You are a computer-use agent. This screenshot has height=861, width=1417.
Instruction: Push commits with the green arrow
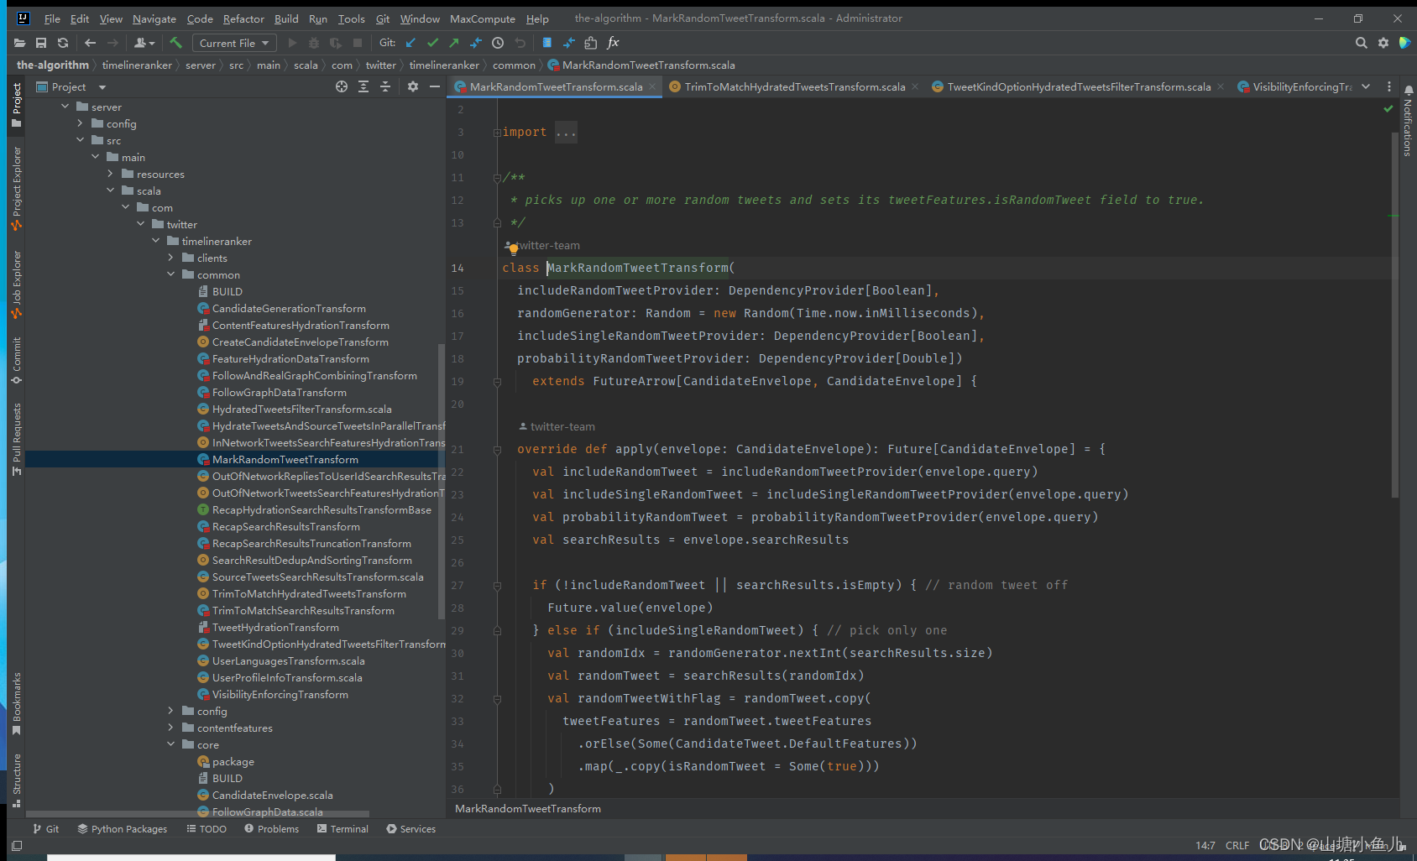pyautogui.click(x=454, y=43)
